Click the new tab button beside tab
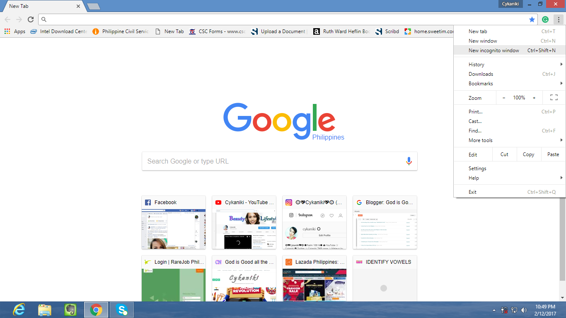 94,6
